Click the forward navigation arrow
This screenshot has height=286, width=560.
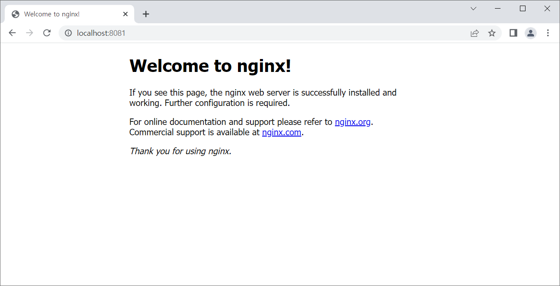[29, 33]
